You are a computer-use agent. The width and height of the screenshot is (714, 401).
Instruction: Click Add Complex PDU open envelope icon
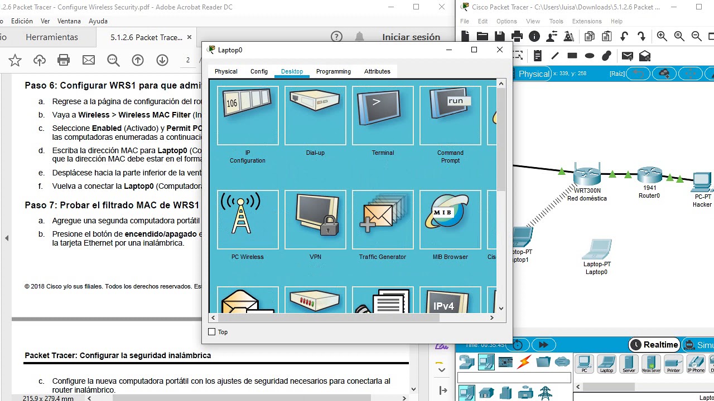pyautogui.click(x=645, y=56)
